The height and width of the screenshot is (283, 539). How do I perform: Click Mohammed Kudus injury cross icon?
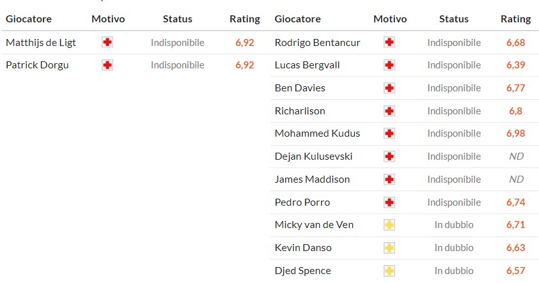[x=389, y=134]
